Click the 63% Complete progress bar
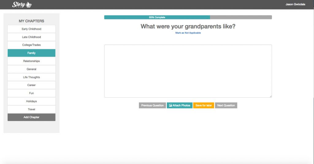314x164 pixels. [x=188, y=17]
